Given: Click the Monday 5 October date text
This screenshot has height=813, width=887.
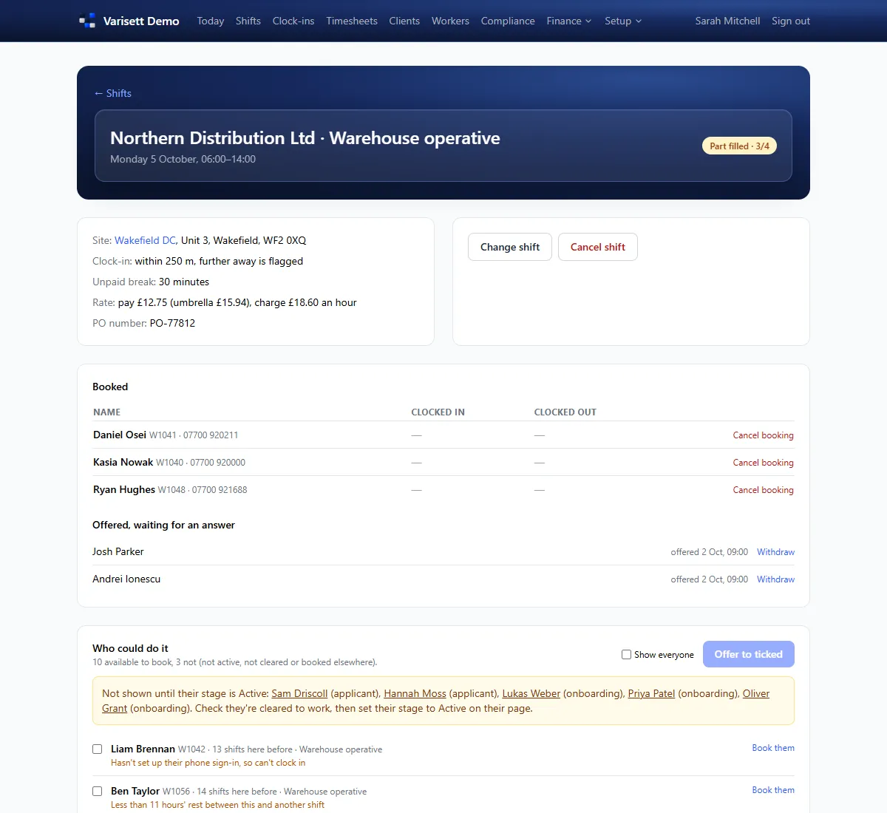Looking at the screenshot, I should point(183,159).
